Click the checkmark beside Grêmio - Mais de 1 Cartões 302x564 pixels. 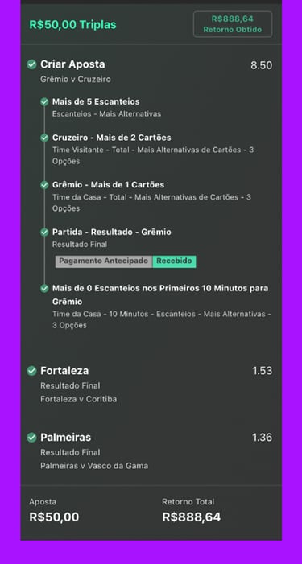[44, 185]
